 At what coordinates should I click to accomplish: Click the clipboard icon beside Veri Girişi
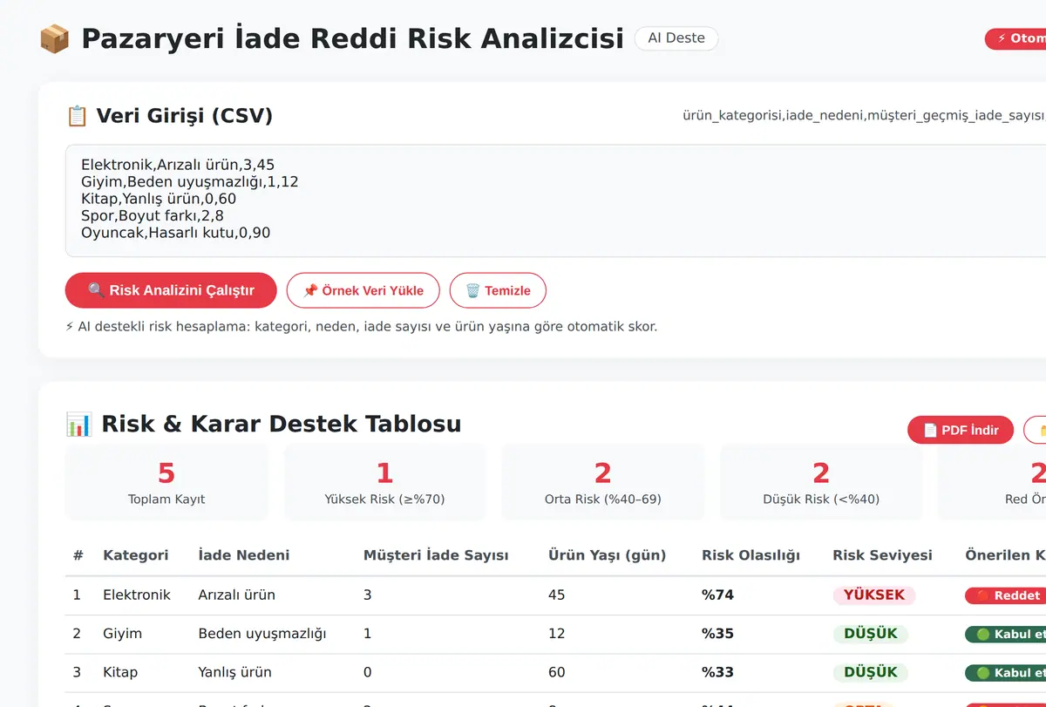tap(77, 116)
